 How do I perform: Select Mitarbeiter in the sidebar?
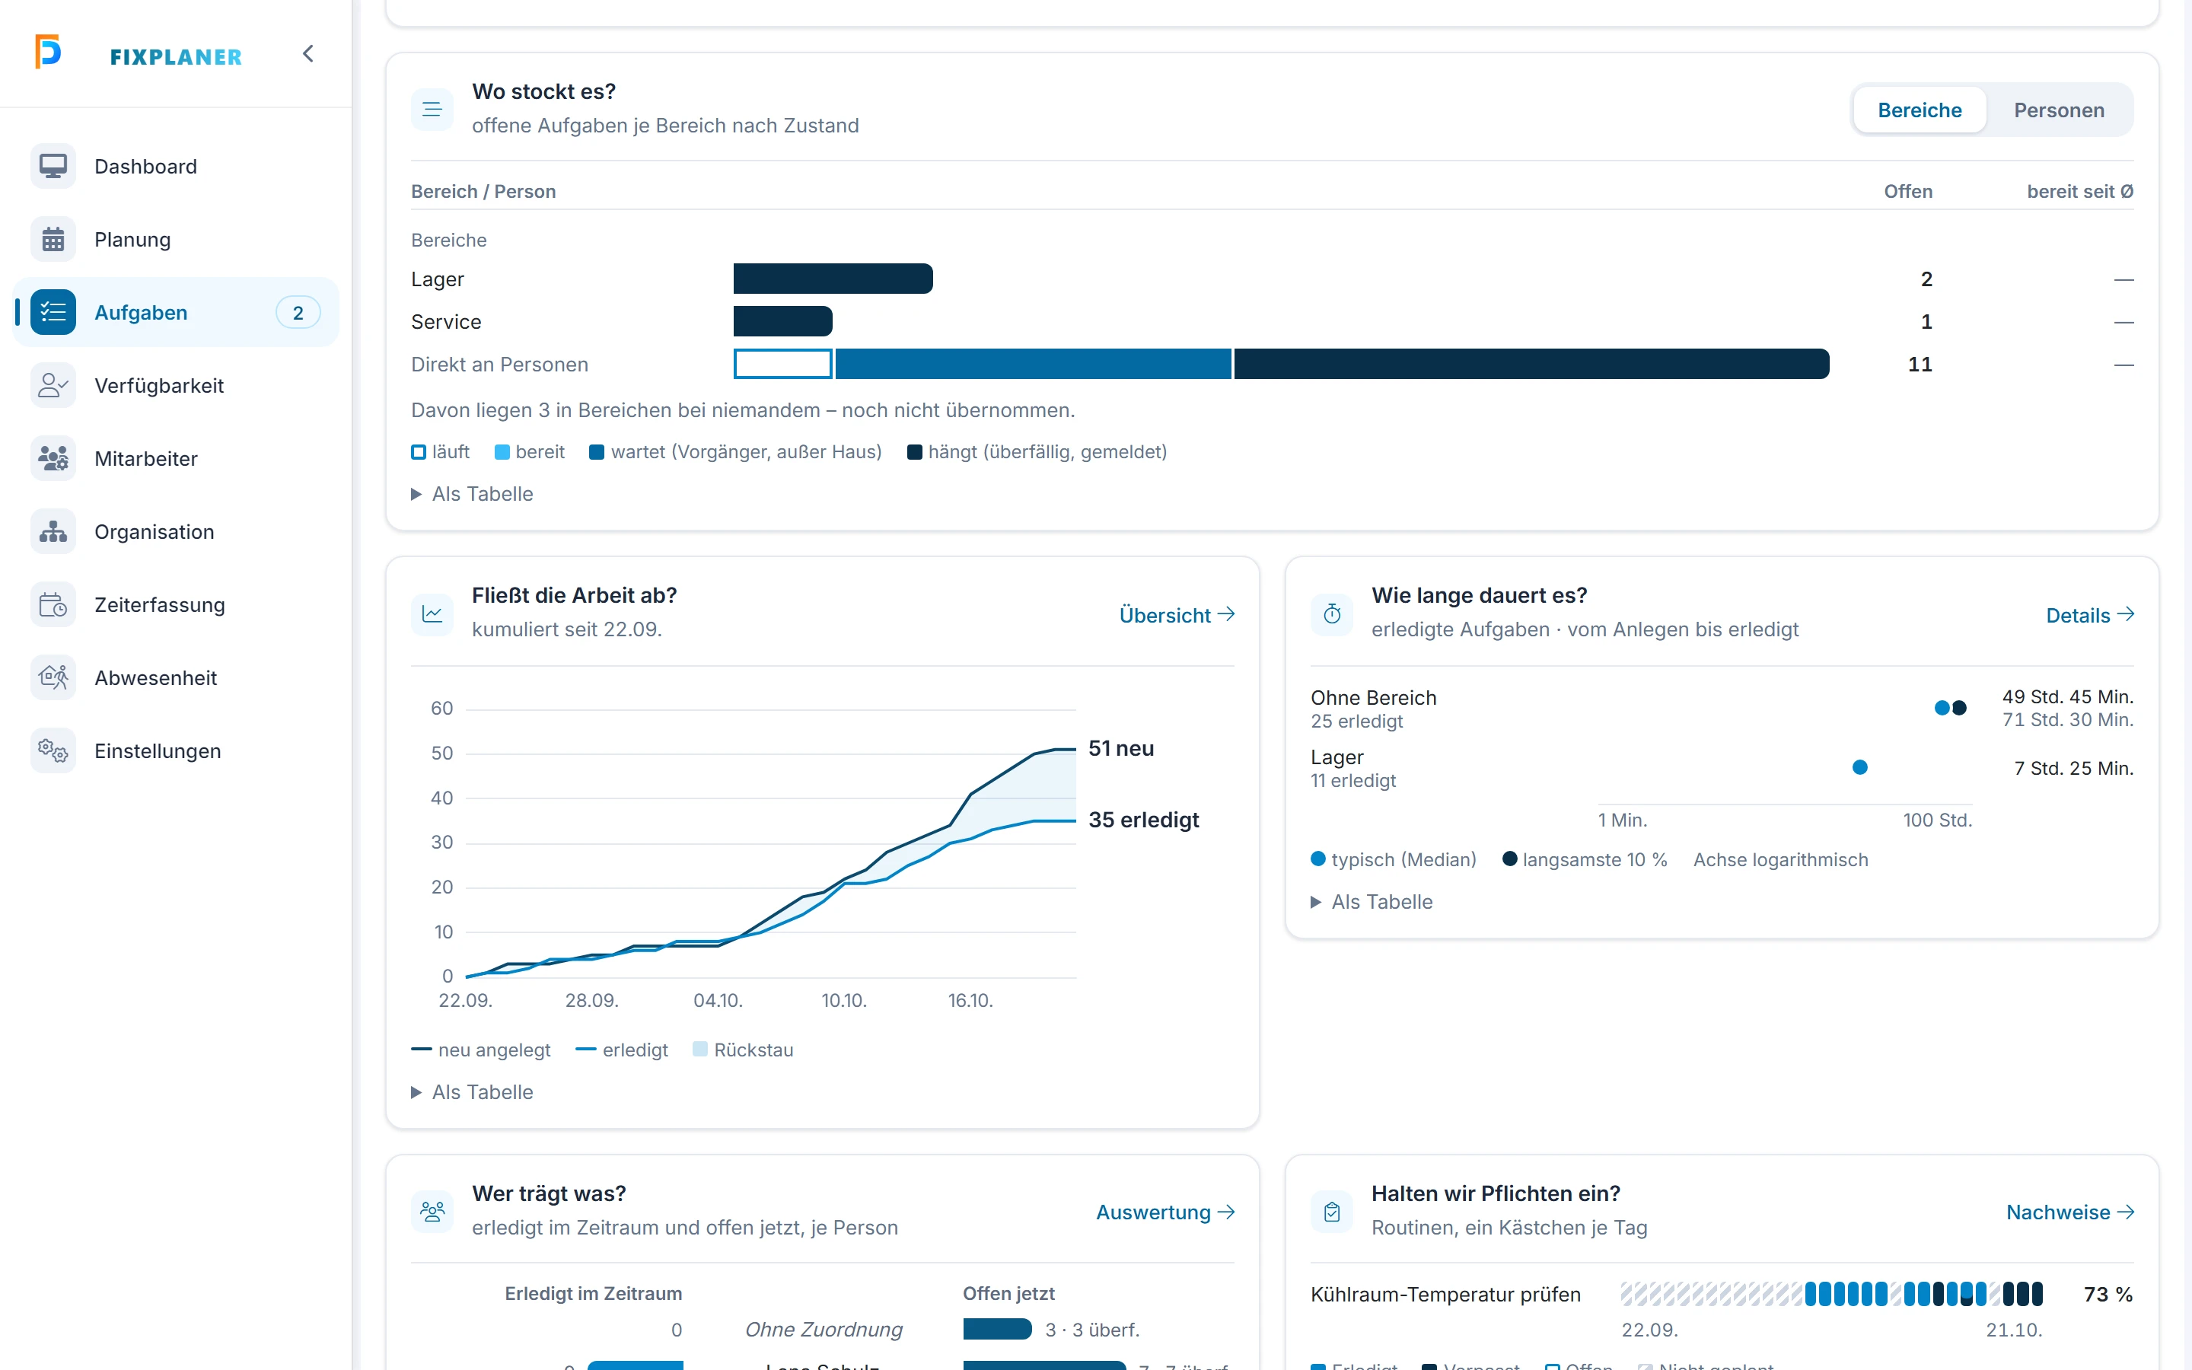tap(176, 458)
